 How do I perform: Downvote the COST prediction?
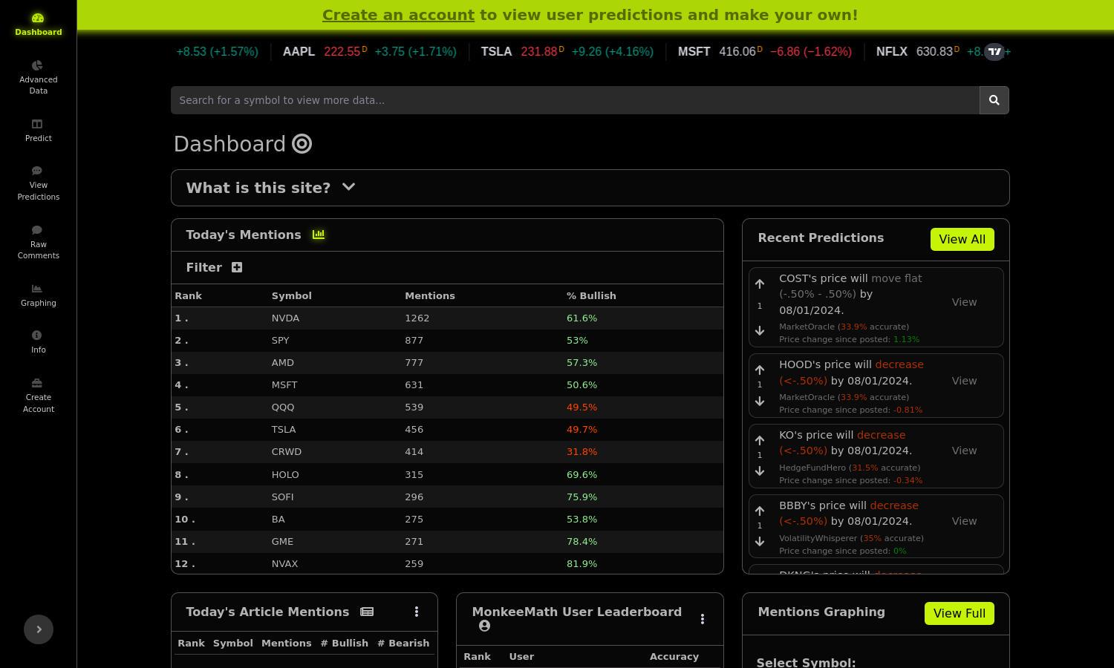[x=760, y=330]
